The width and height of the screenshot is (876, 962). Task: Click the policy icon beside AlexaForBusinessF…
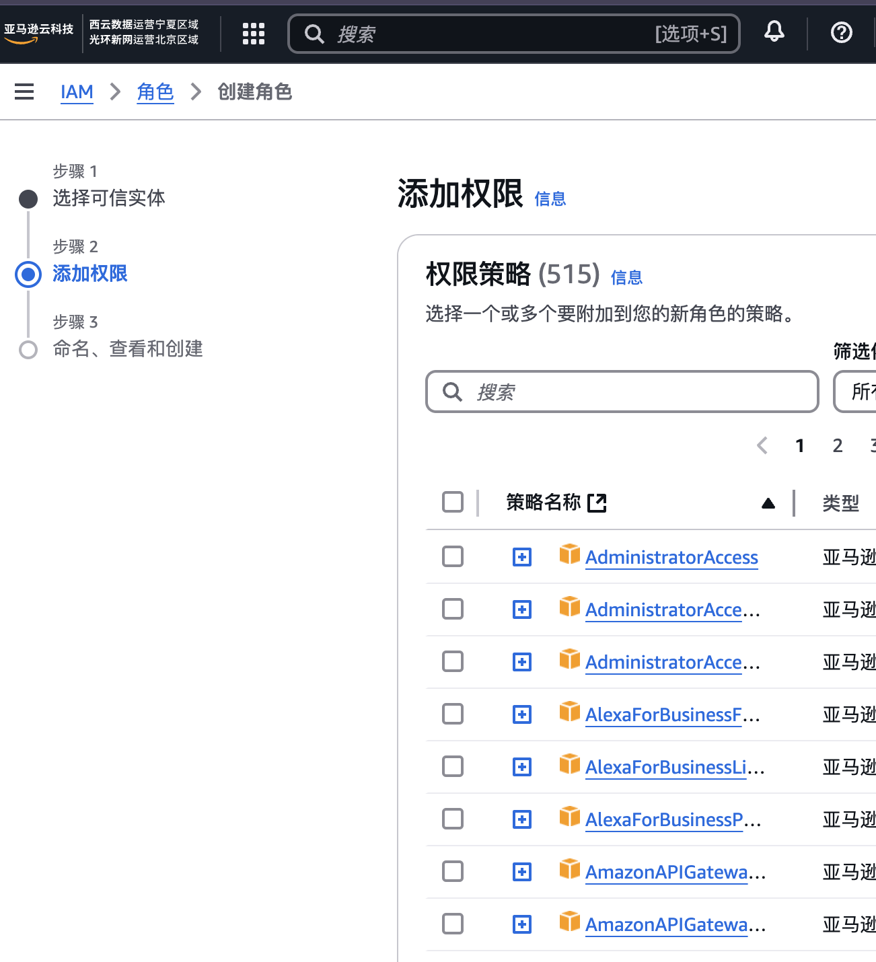click(570, 712)
